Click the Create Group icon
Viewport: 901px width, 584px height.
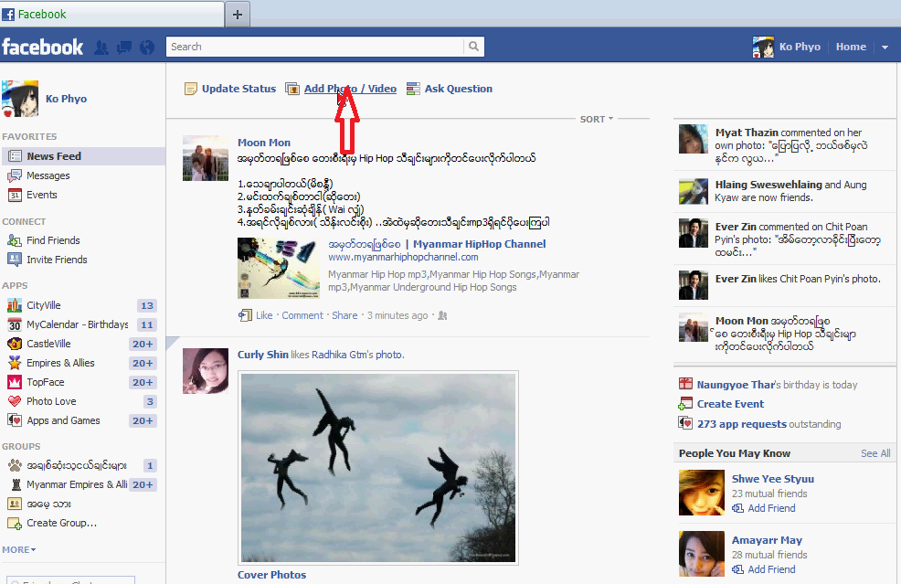pos(15,523)
